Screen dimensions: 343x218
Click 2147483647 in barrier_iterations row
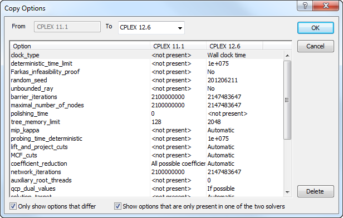pyautogui.click(x=224, y=97)
